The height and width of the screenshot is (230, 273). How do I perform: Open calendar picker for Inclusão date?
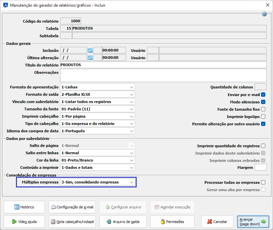tap(90, 51)
